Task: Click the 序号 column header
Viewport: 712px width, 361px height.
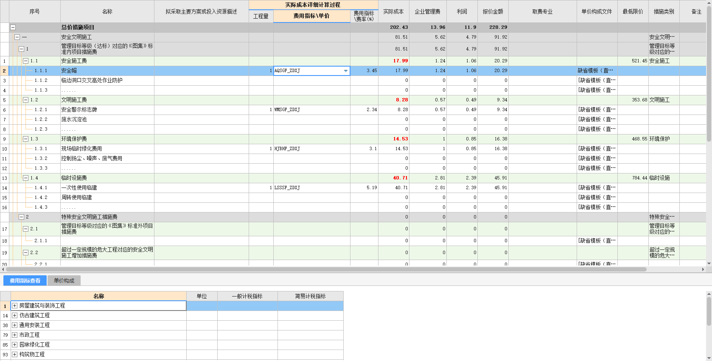Action: 35,11
